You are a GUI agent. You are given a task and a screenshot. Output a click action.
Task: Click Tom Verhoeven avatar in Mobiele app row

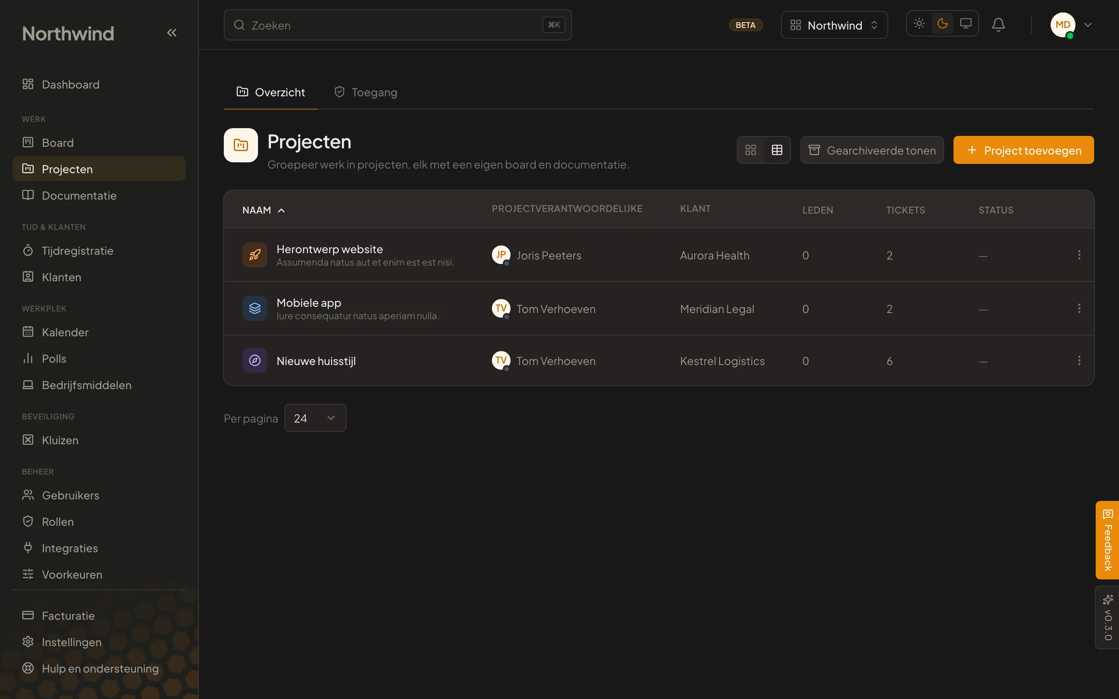pyautogui.click(x=501, y=308)
